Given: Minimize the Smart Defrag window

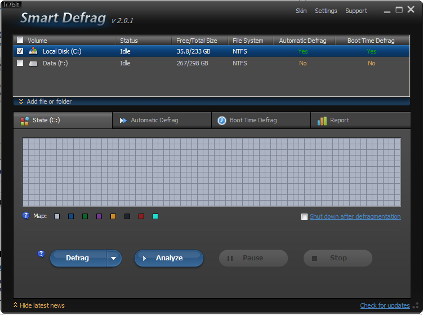Looking at the screenshot, I should pos(387,11).
